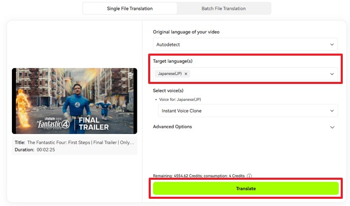
Task: Click the credits consumption info icon
Action: click(x=249, y=176)
